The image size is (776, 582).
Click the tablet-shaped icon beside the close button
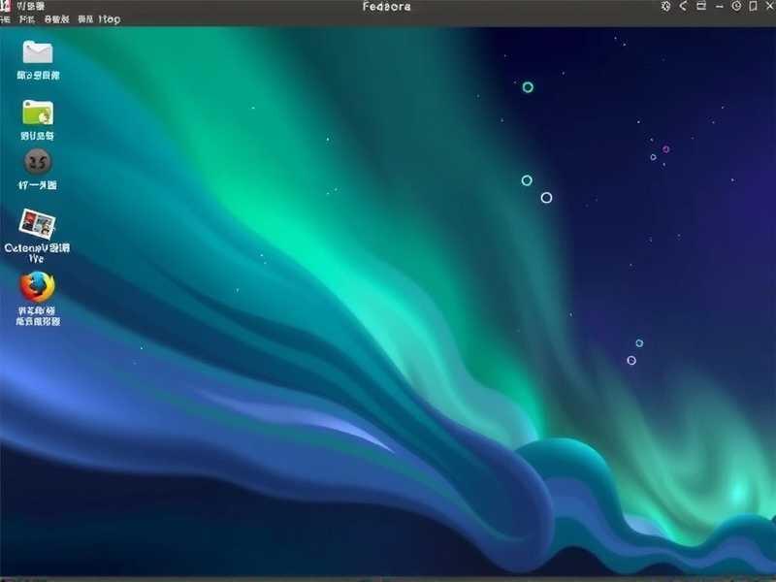[x=754, y=6]
